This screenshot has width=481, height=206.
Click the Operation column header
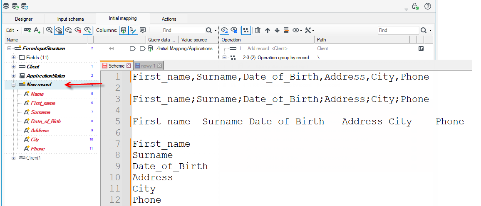click(267, 40)
